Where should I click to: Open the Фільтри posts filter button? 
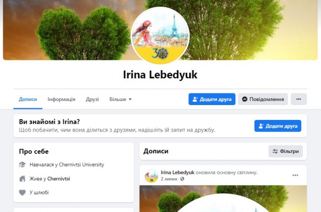pos(286,151)
